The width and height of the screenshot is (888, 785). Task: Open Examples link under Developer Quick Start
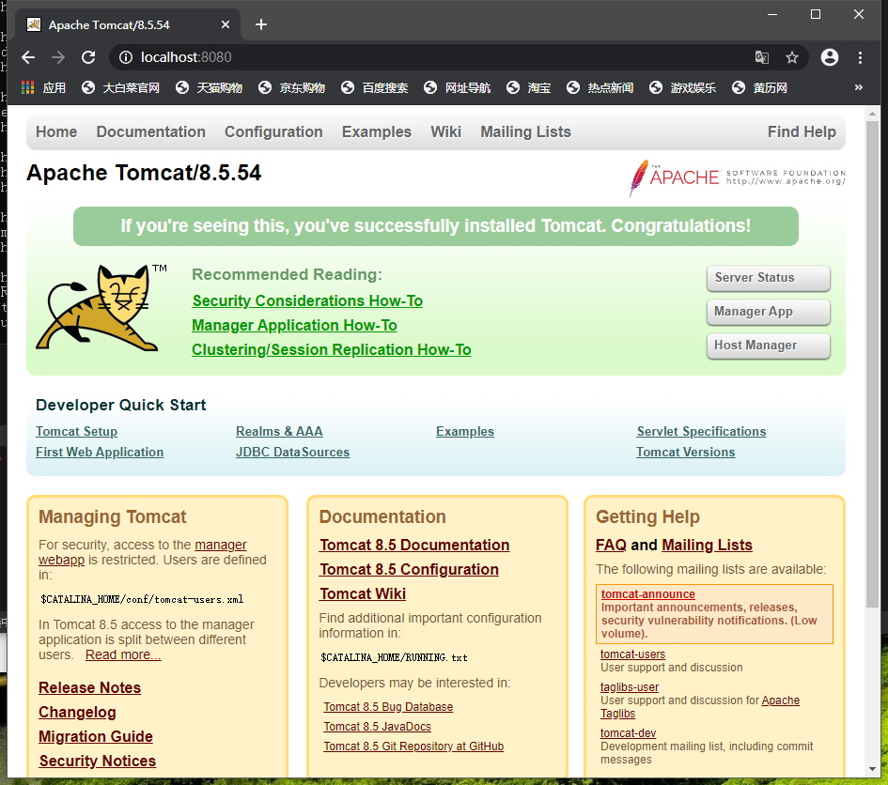pyautogui.click(x=465, y=431)
